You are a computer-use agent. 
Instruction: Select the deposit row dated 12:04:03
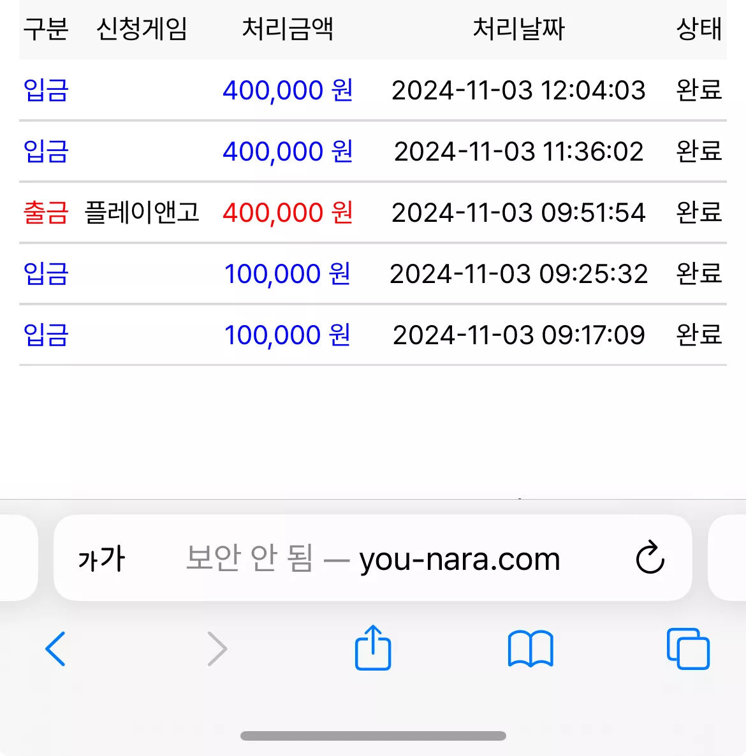[x=373, y=90]
